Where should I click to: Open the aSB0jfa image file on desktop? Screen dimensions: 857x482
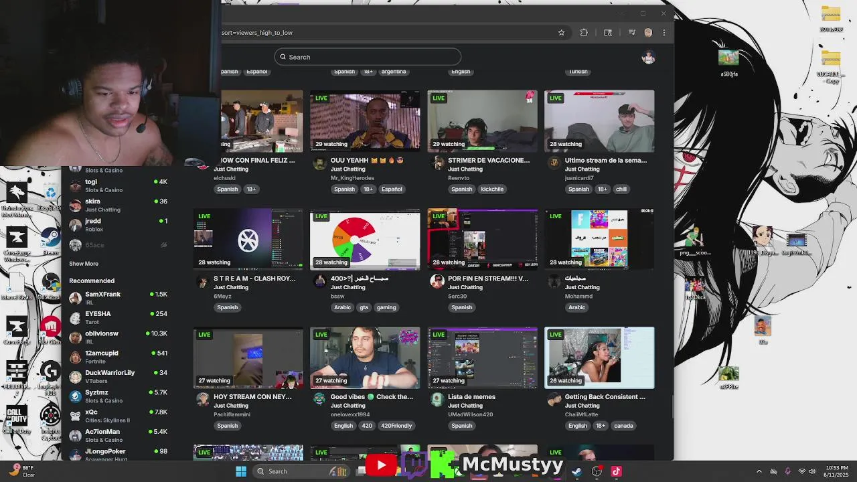tap(728, 64)
